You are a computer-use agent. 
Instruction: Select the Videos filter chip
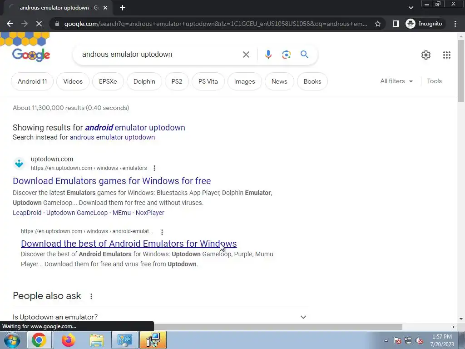(x=73, y=81)
